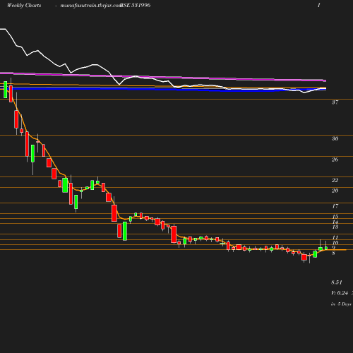Click the price axis label 17
Screen dimensions: 353x353
tap(335, 206)
